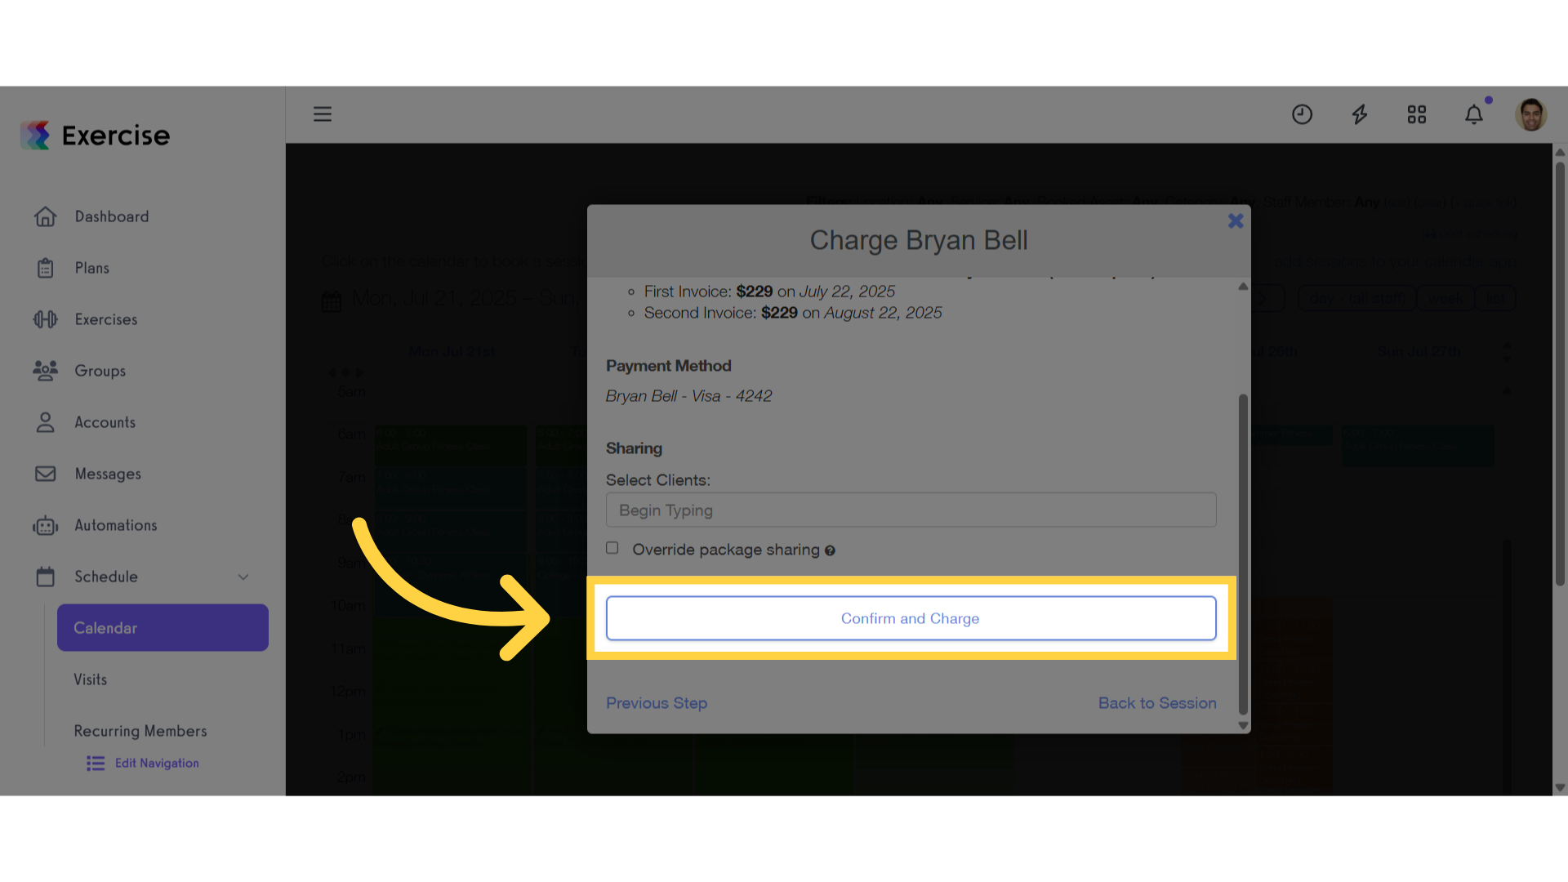The height and width of the screenshot is (882, 1568).
Task: Focus the Select Clients input field
Action: click(911, 510)
